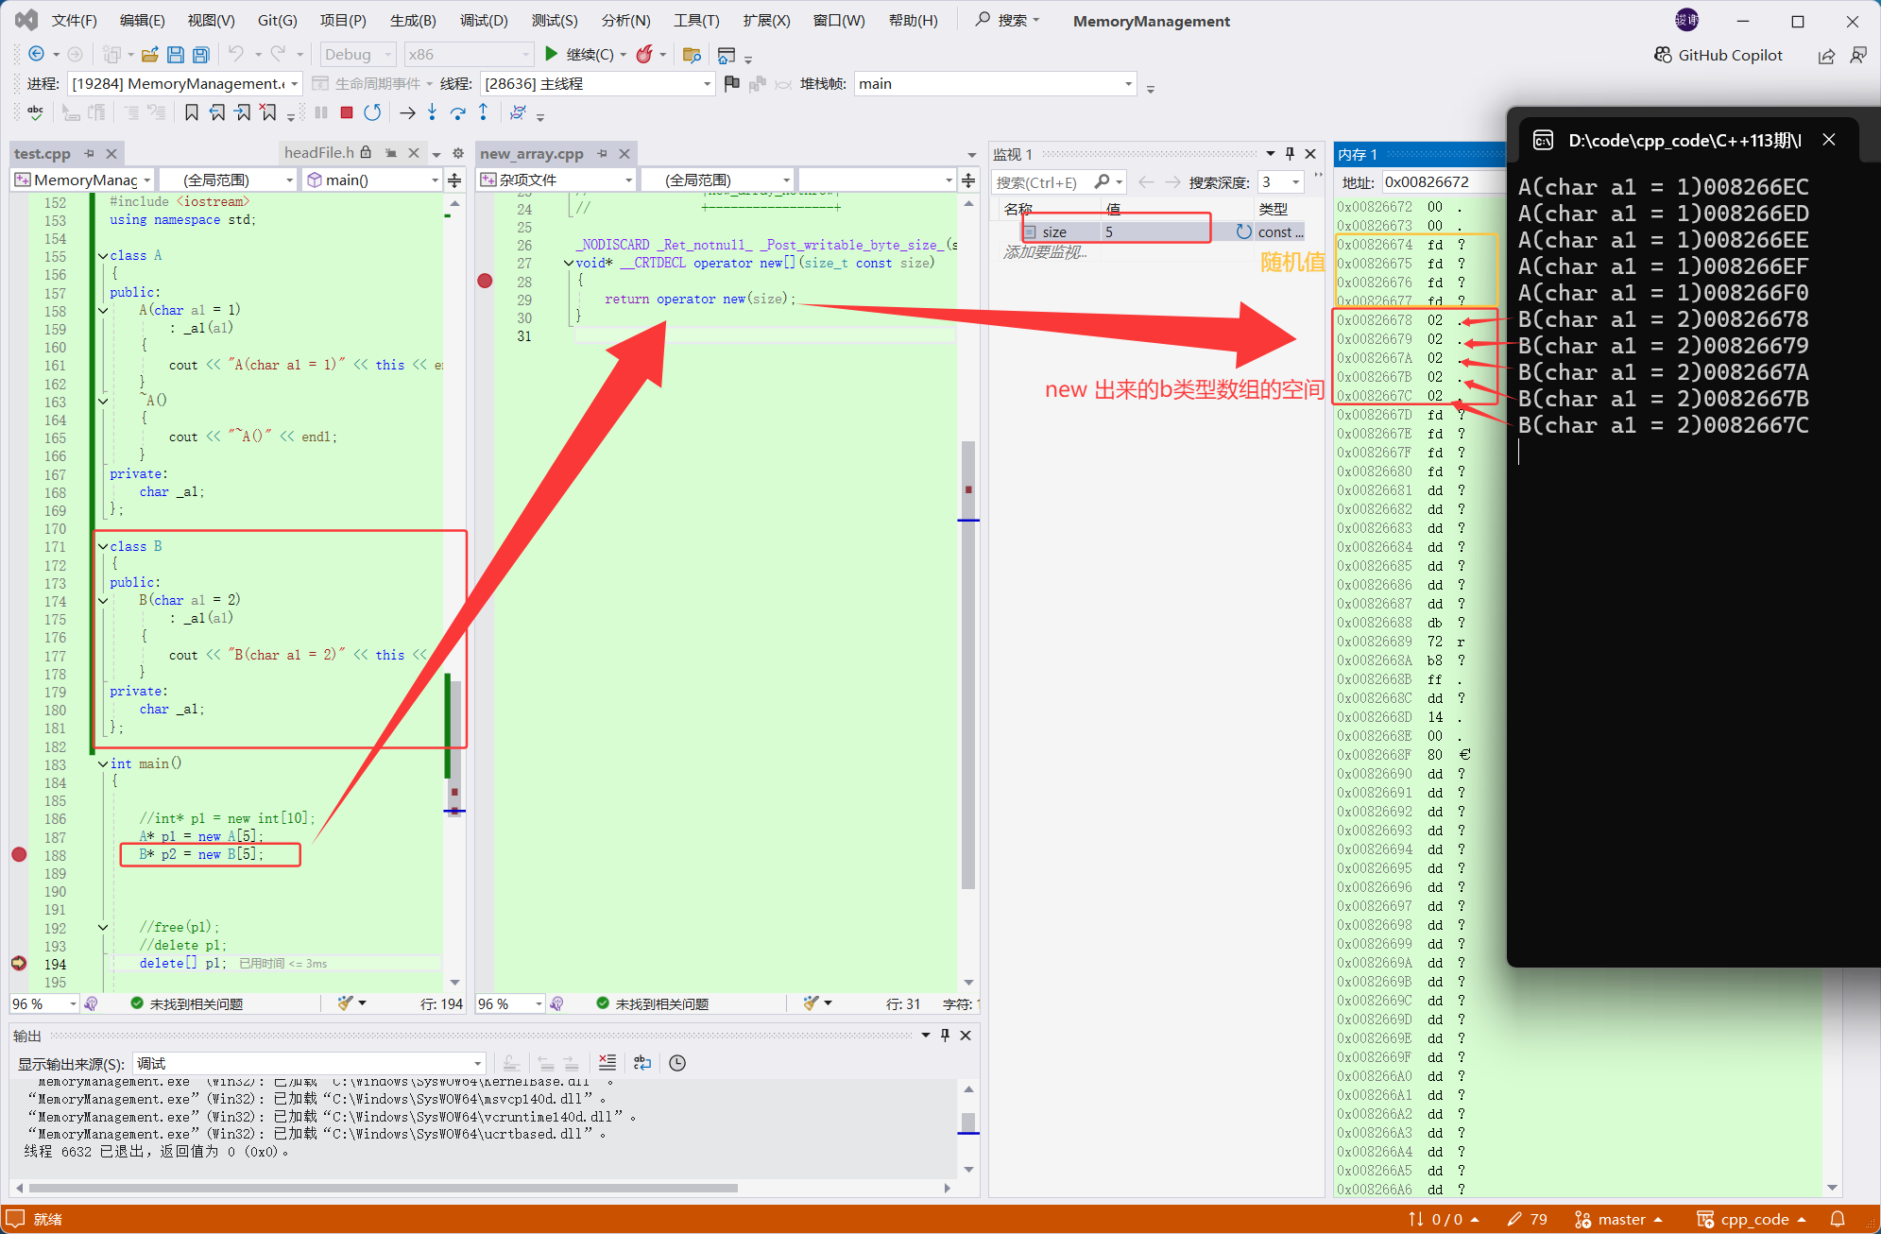The image size is (1881, 1234).
Task: Collapse the class B code block
Action: (103, 546)
